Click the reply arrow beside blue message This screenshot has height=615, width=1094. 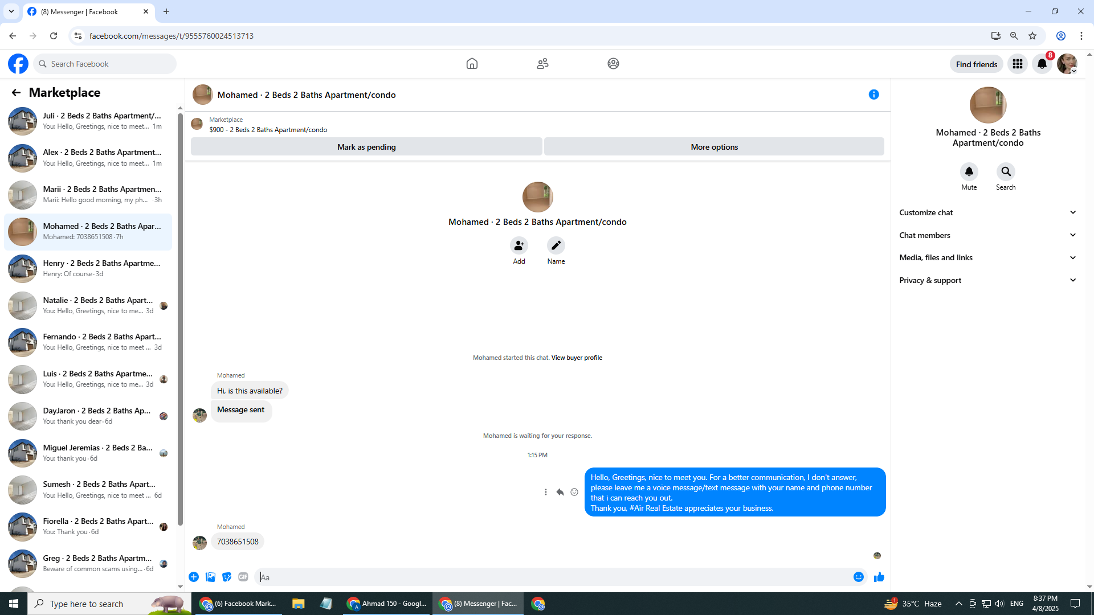tap(560, 492)
